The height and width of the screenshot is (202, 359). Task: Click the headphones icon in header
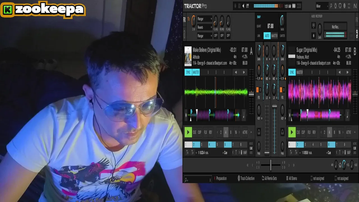[340, 6]
